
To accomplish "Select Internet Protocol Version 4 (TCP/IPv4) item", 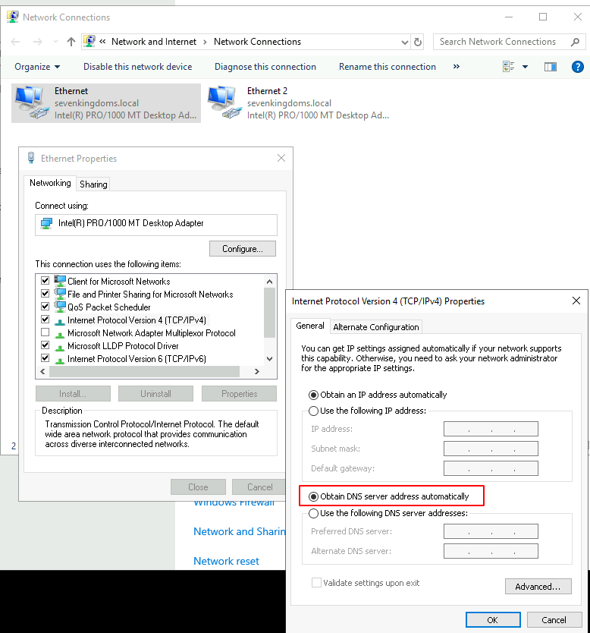I will tap(137, 320).
